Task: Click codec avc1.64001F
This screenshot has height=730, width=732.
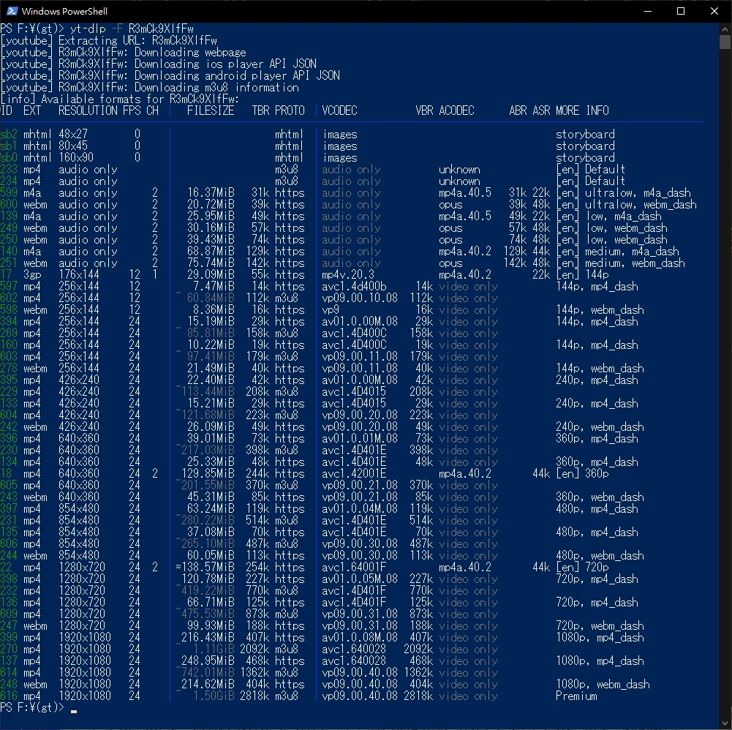Action: 354,567
